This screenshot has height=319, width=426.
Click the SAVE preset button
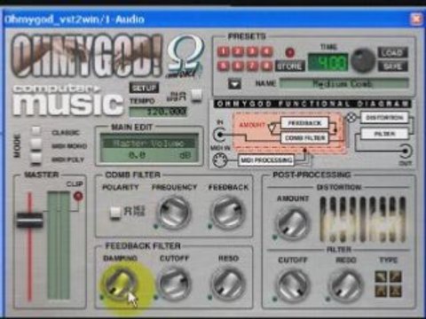point(392,66)
